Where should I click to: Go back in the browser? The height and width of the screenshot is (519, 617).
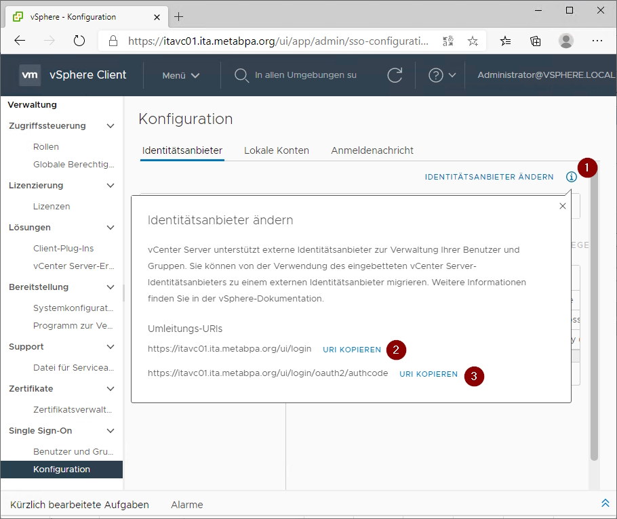[20, 41]
